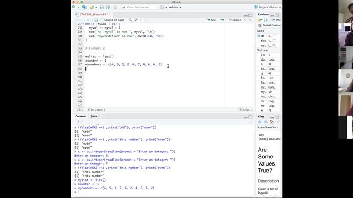Open the Global Environment selector
Viewport: 353px width, 198px height.
point(269,25)
